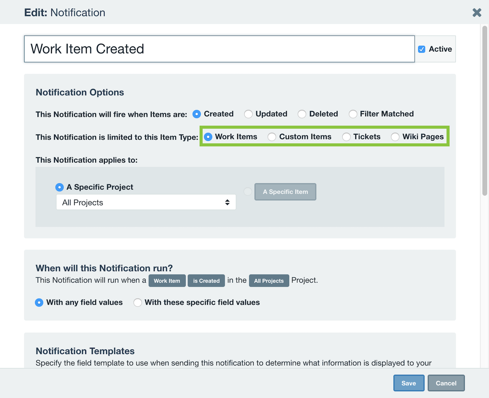Uncheck the Active checkbox
The width and height of the screenshot is (489, 398).
[422, 49]
